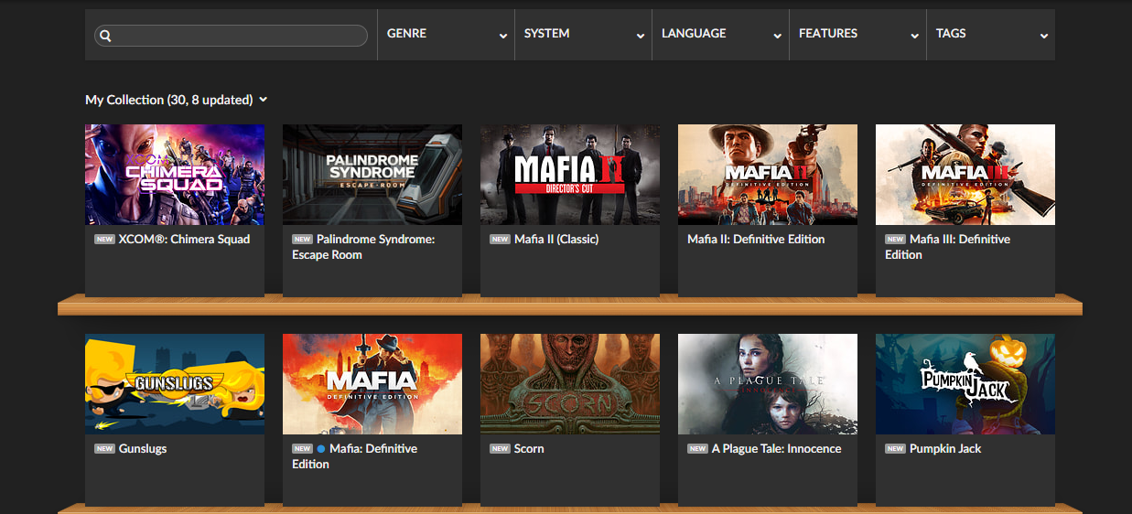This screenshot has width=1132, height=514.
Task: Open Mafia III Definitive Edition cover art
Action: click(x=965, y=175)
